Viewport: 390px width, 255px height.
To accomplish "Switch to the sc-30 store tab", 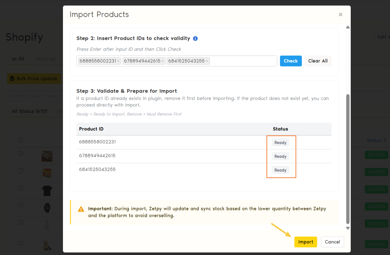I will pos(18,59).
